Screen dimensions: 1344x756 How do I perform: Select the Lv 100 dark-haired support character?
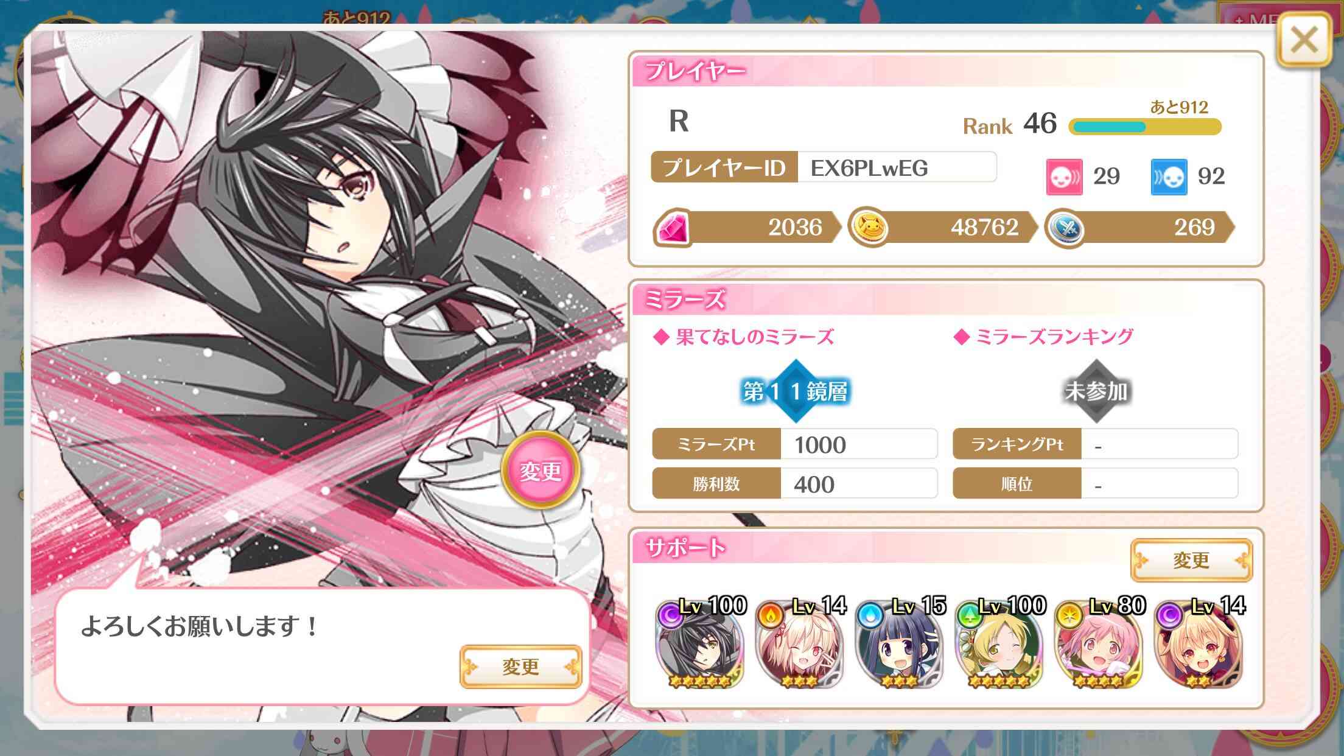(701, 644)
